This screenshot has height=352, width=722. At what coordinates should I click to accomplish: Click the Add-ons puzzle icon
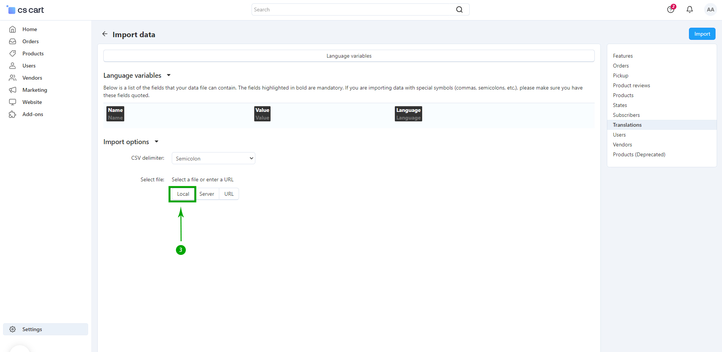13,114
